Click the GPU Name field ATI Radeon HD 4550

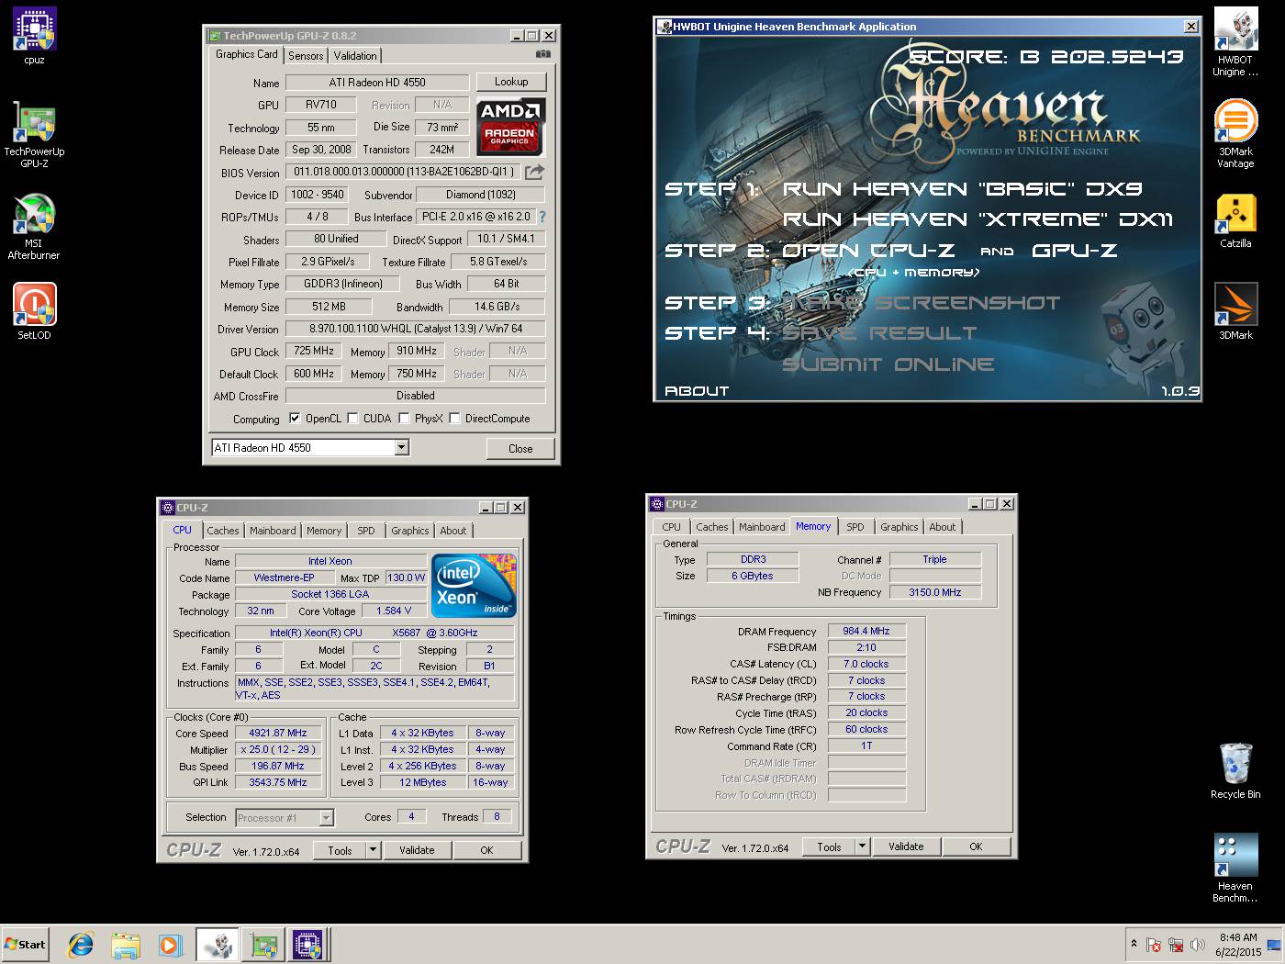click(x=377, y=82)
